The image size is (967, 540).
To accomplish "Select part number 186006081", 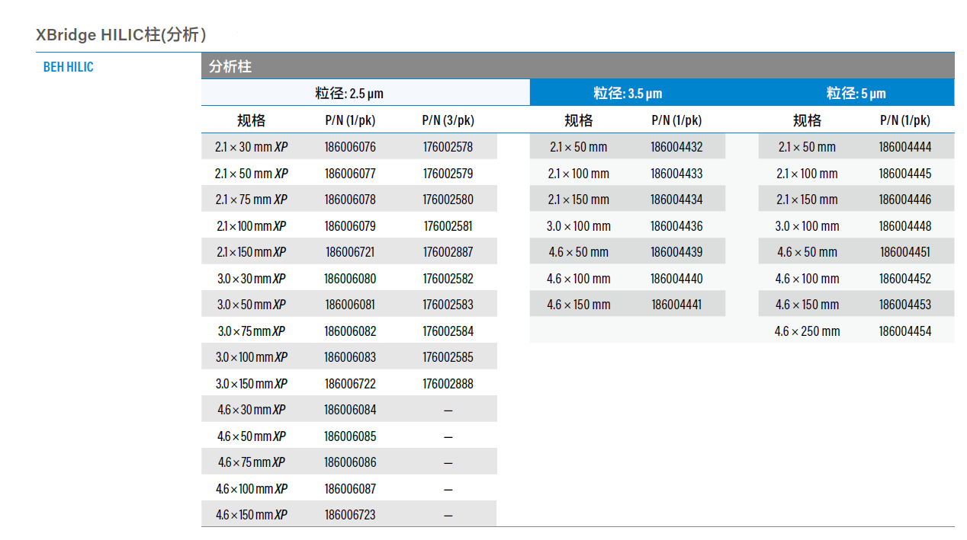I will [x=350, y=305].
